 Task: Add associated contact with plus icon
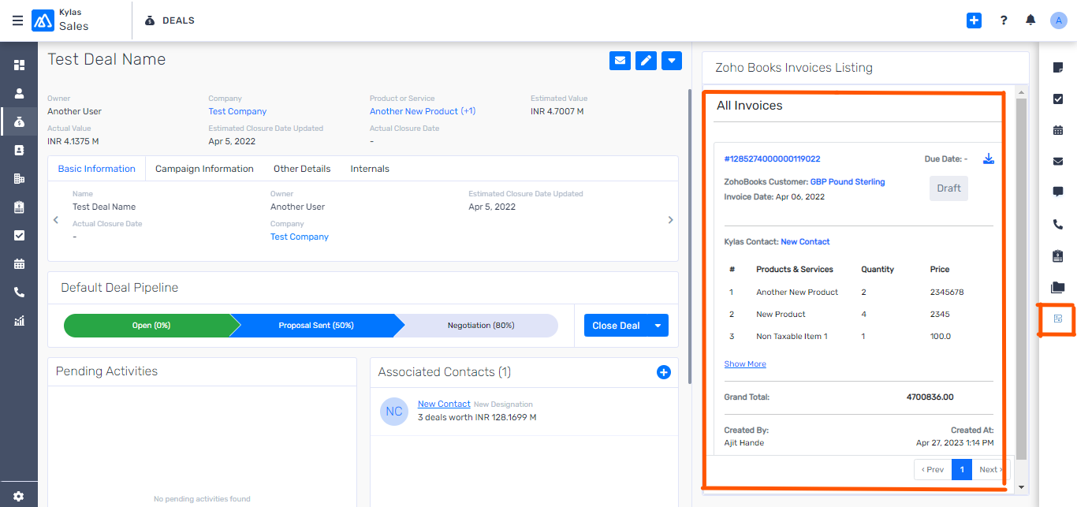[x=664, y=372]
